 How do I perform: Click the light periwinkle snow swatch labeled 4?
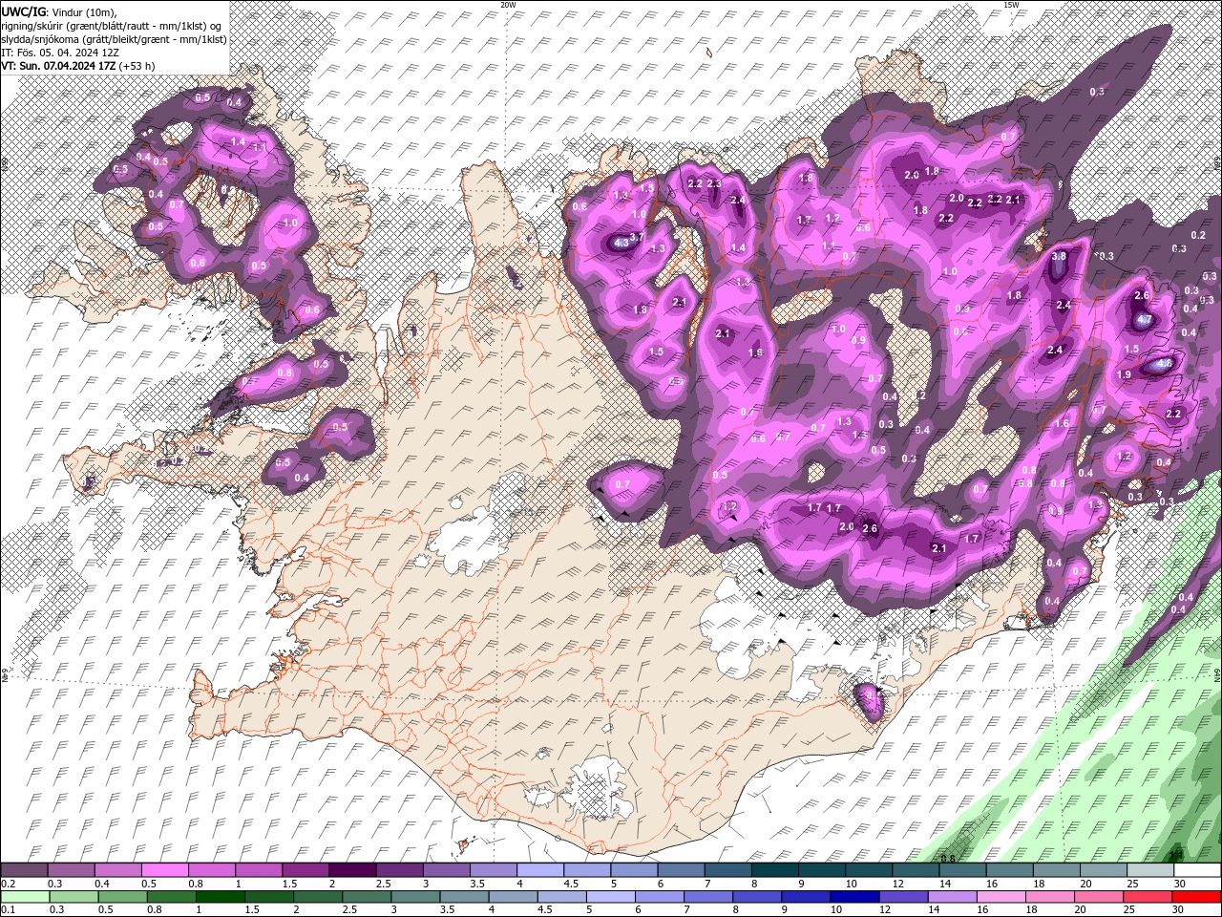point(539,870)
